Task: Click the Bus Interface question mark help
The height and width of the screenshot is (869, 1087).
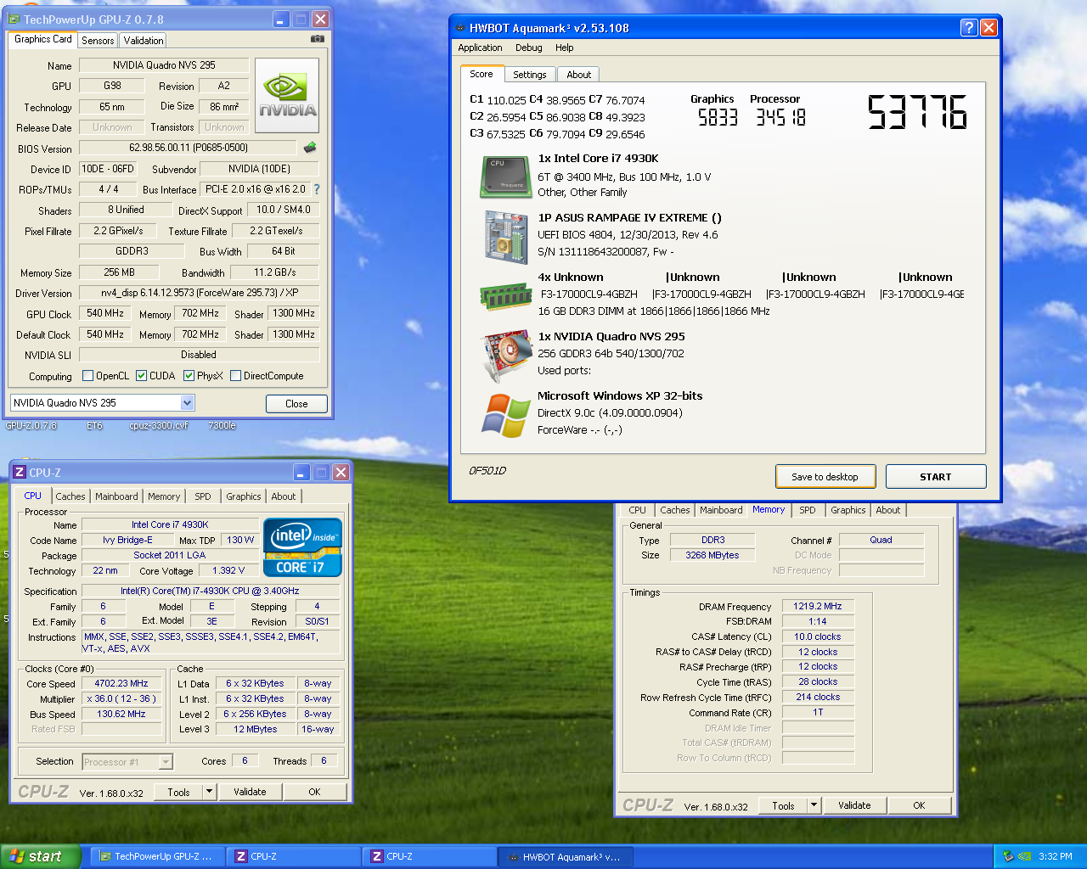Action: pos(317,189)
